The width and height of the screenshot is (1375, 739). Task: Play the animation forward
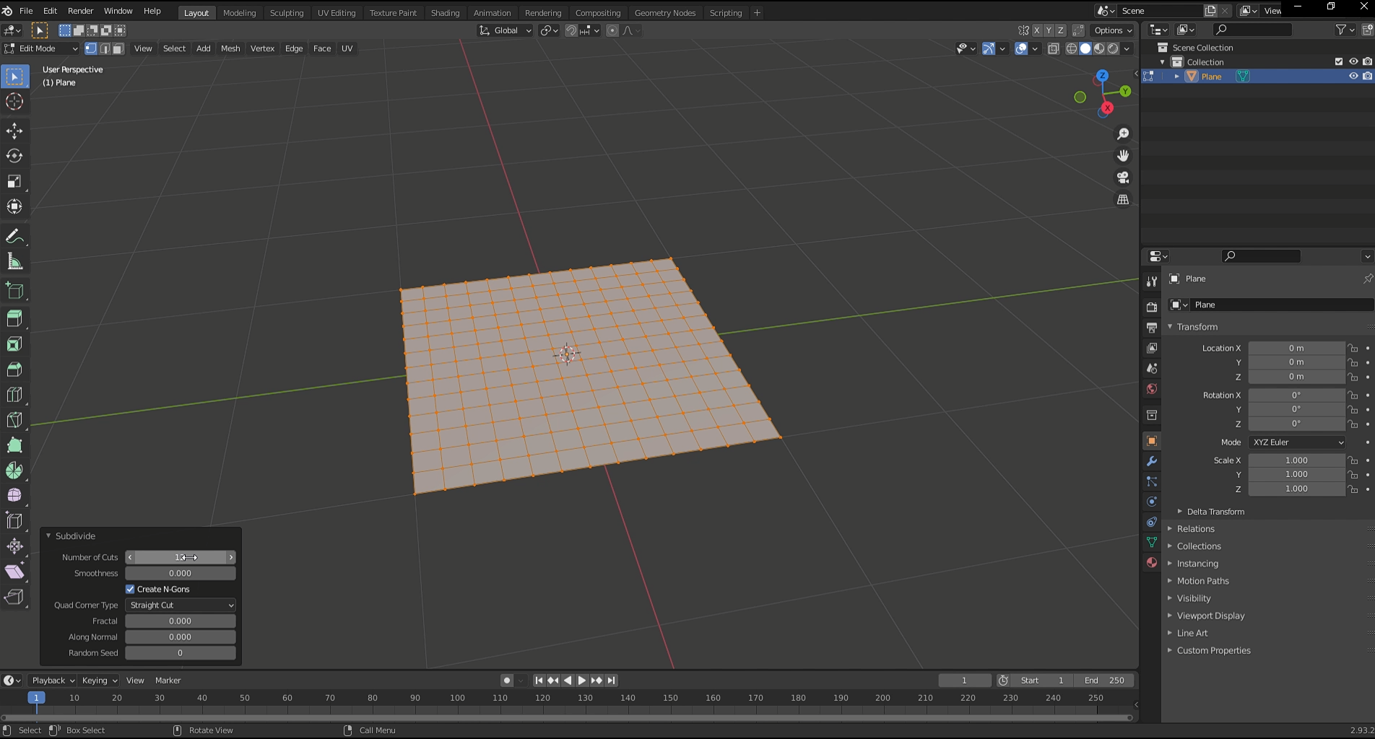[x=581, y=681]
